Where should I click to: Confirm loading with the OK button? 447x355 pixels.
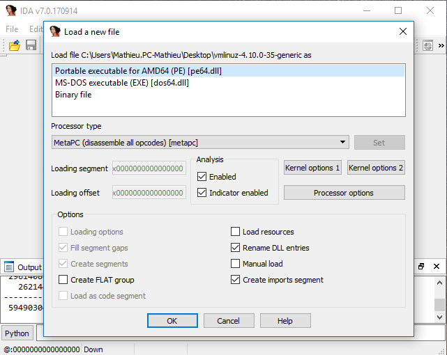(172, 321)
